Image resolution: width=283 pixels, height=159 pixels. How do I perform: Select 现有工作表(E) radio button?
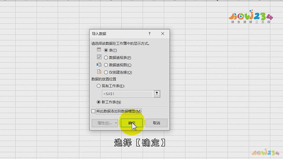(99, 86)
